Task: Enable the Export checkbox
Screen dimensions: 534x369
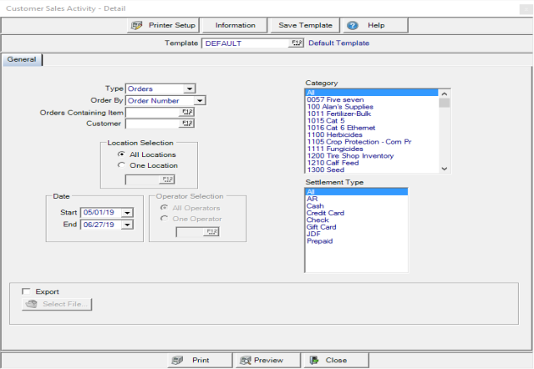Action: click(26, 291)
